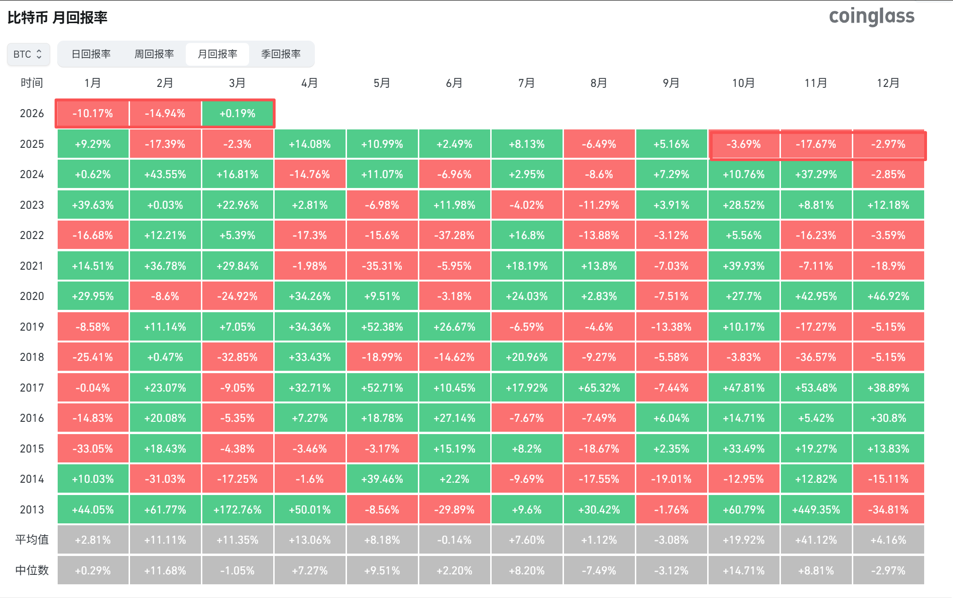
Task: Click the 2013 November +449.35% cell
Action: click(816, 510)
